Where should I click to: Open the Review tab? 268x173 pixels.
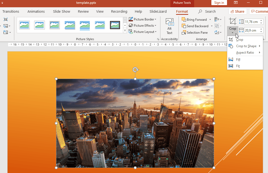[x=83, y=11]
